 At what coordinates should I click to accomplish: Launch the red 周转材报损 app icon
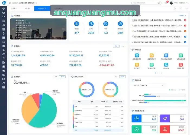(x=181, y=65)
